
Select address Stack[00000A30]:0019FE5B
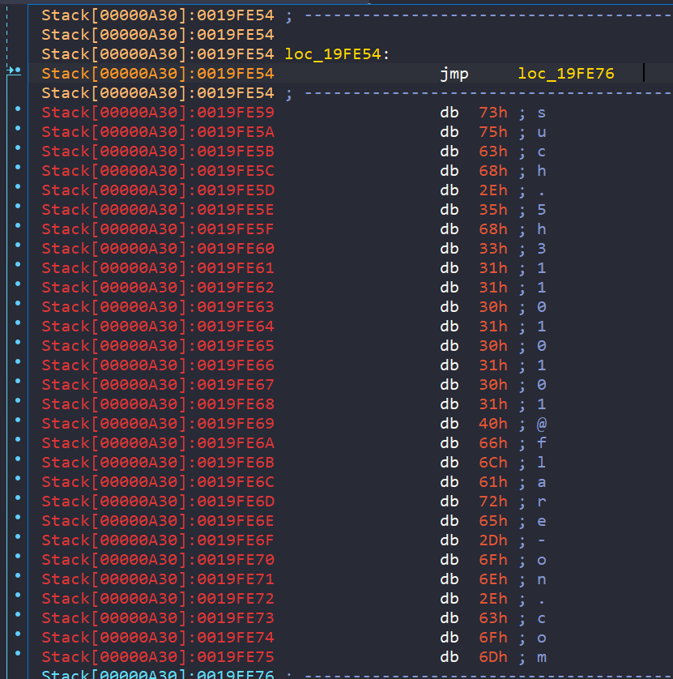coord(158,152)
